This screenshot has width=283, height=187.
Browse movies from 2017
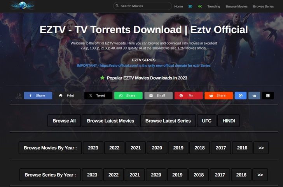(221, 148)
